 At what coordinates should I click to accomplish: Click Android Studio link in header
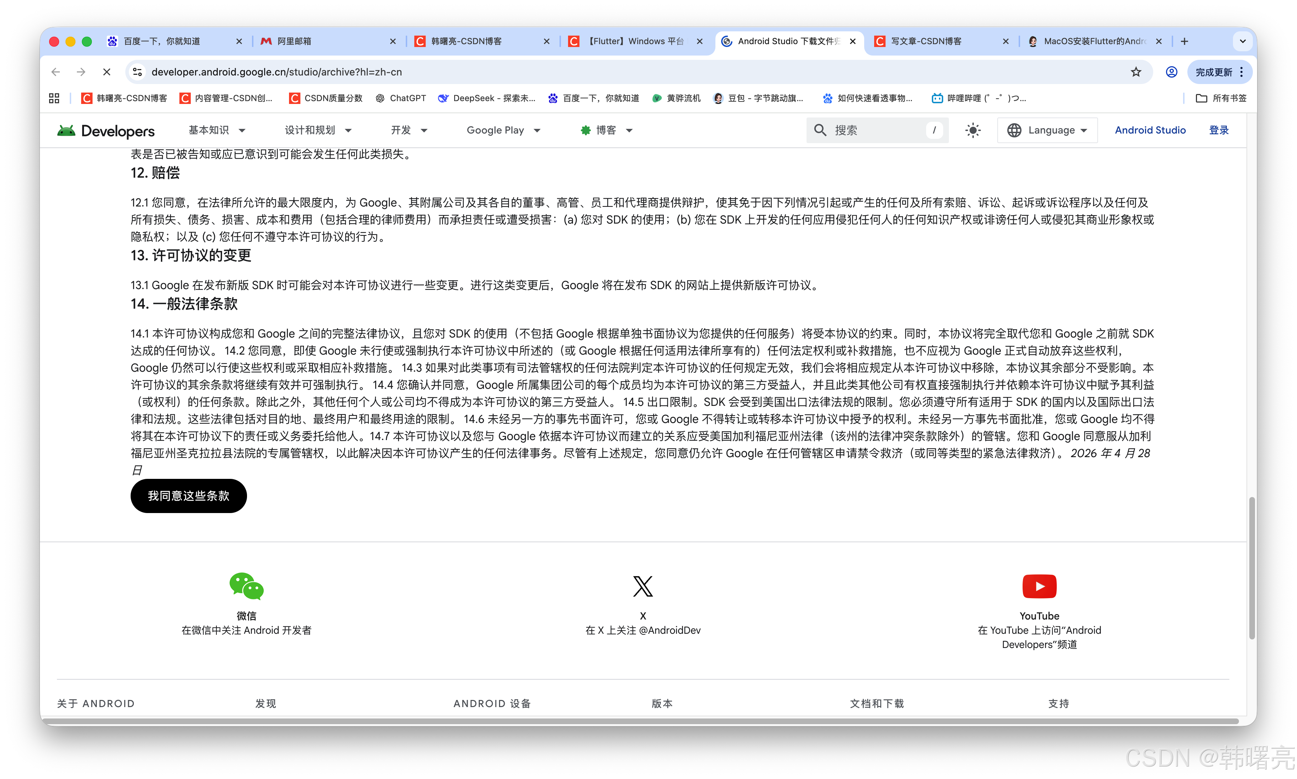point(1150,130)
